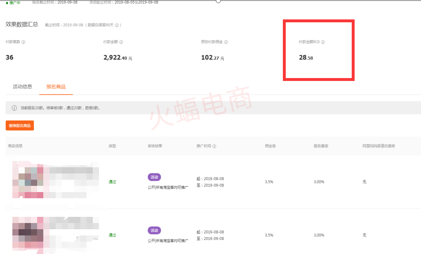Click the info icon beside 付款笔数
Viewport: 421px width, 254px height.
point(24,42)
